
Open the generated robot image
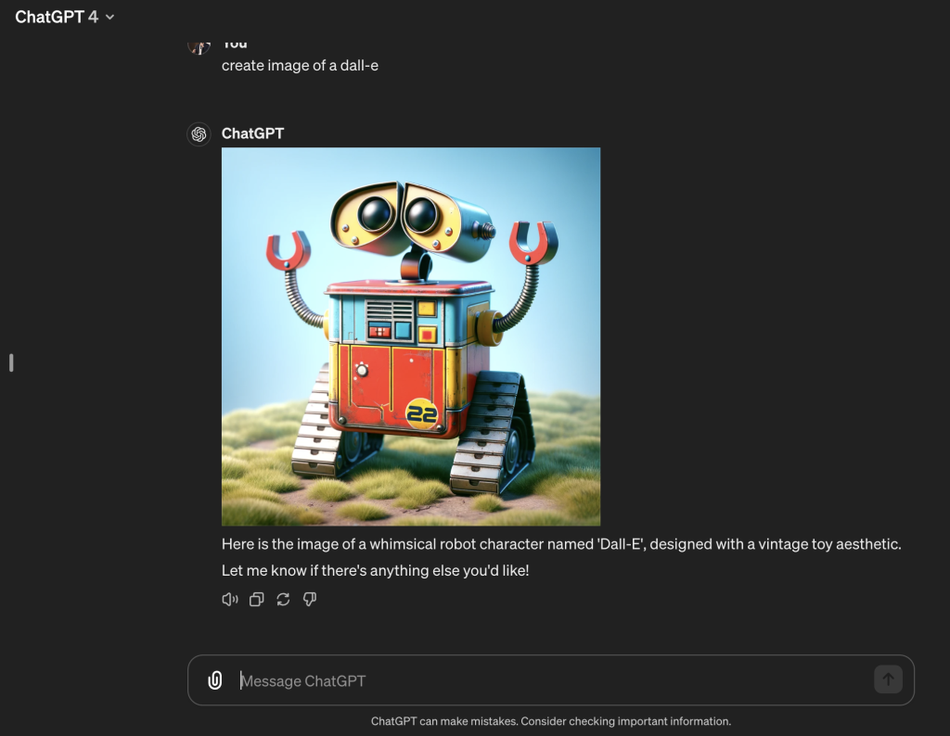pyautogui.click(x=411, y=336)
